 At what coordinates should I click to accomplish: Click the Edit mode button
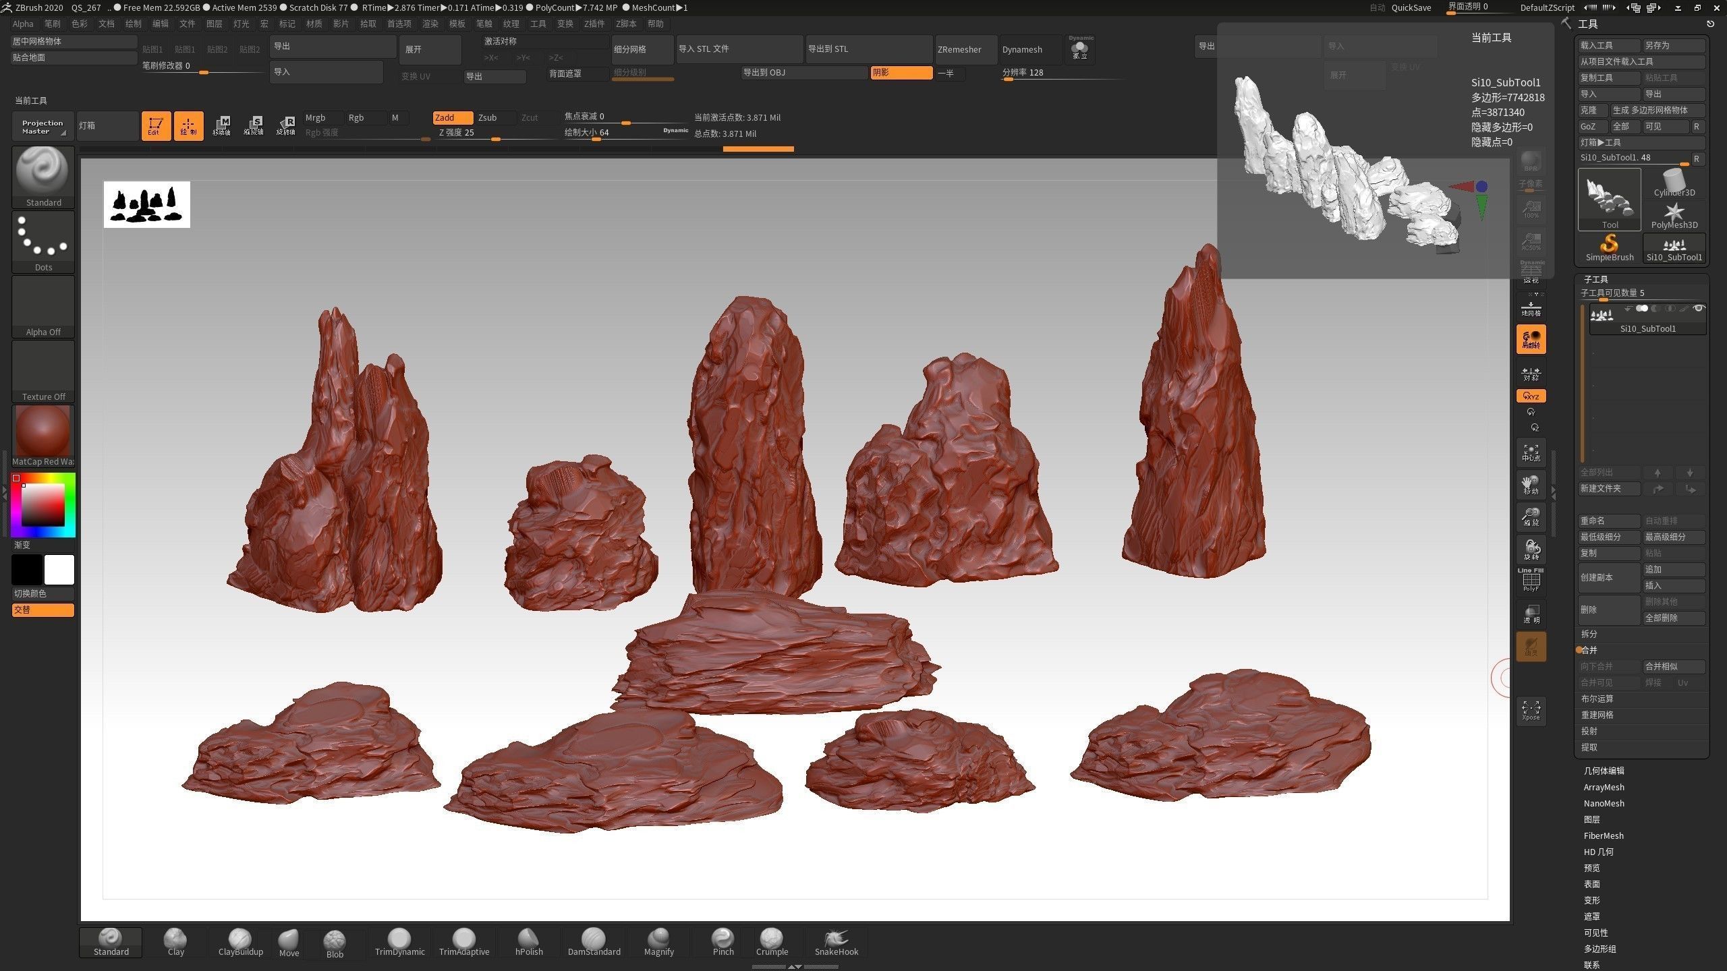[x=156, y=126]
